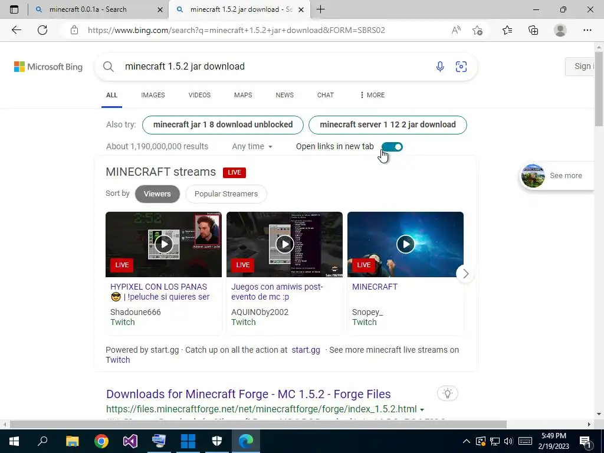Switch to the CHAT tab

click(x=326, y=95)
